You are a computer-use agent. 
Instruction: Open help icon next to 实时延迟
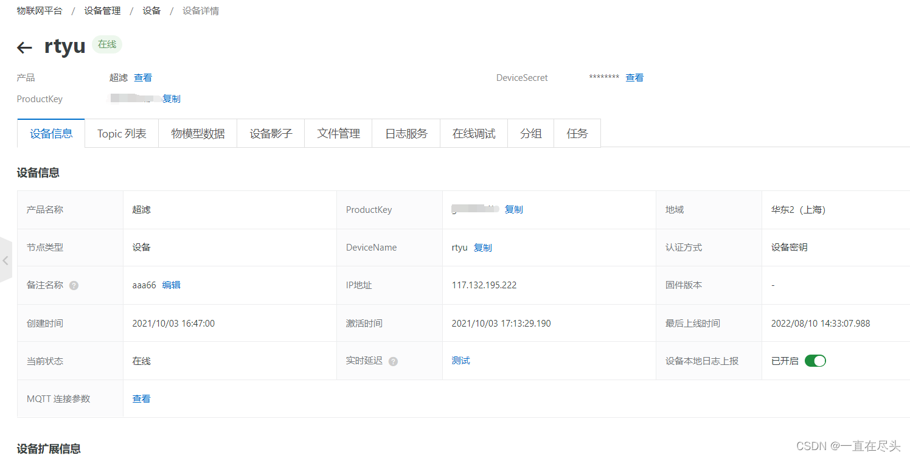point(393,361)
